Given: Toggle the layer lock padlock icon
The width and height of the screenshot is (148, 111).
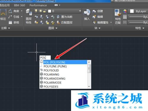Looking at the screenshot, I should click(45, 11).
